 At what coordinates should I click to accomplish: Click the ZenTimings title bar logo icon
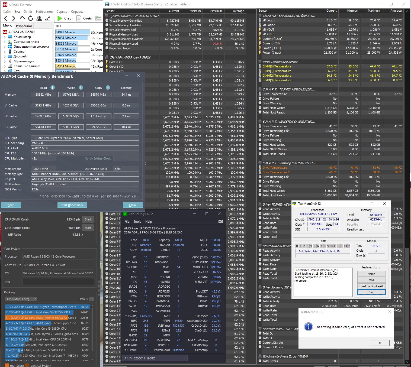coord(125,214)
